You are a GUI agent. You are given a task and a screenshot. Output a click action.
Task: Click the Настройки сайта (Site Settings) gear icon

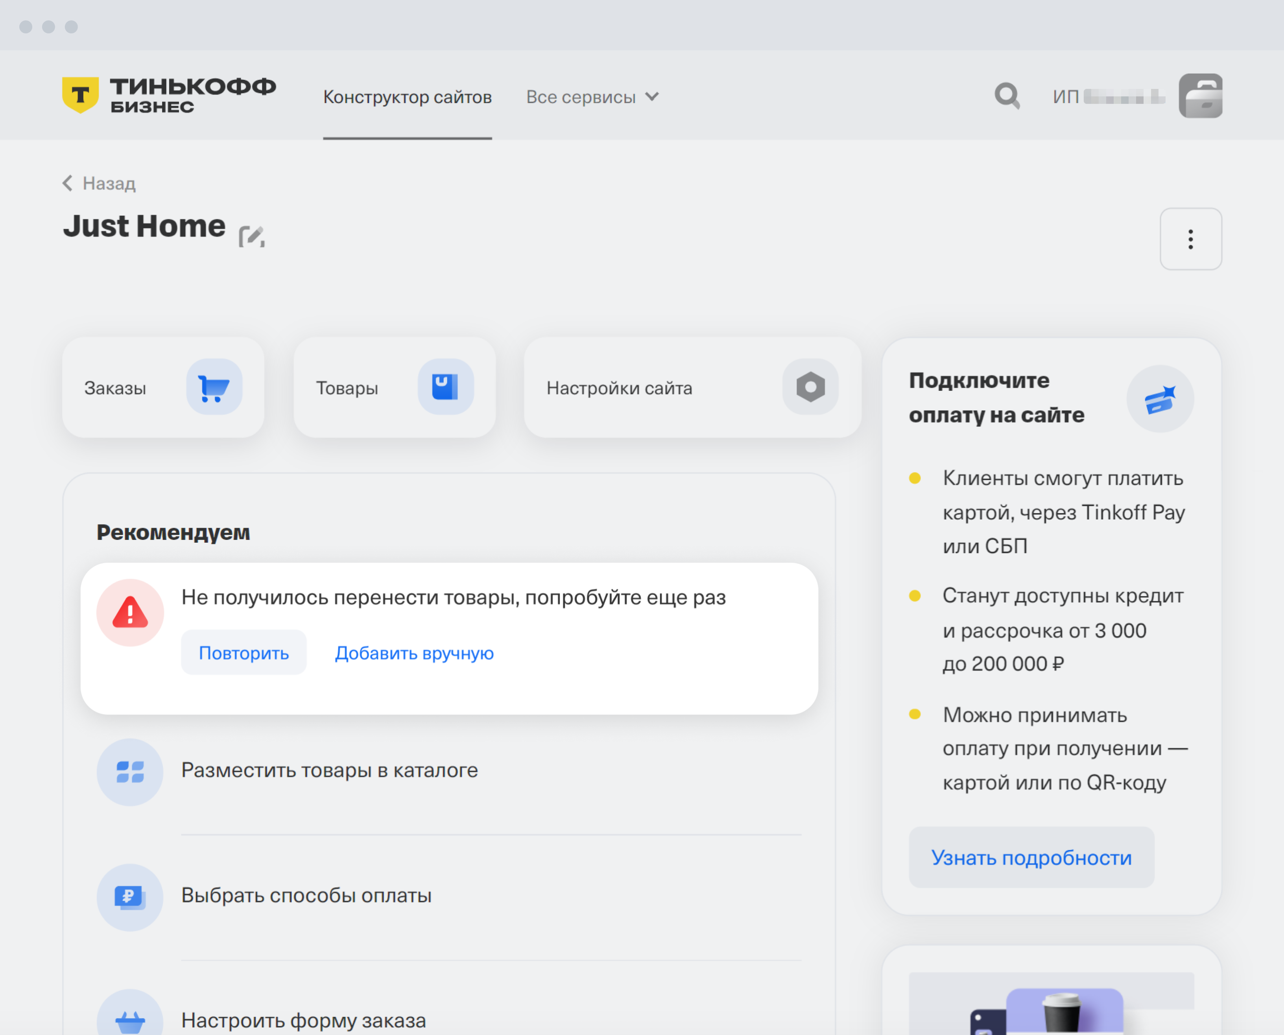point(810,389)
